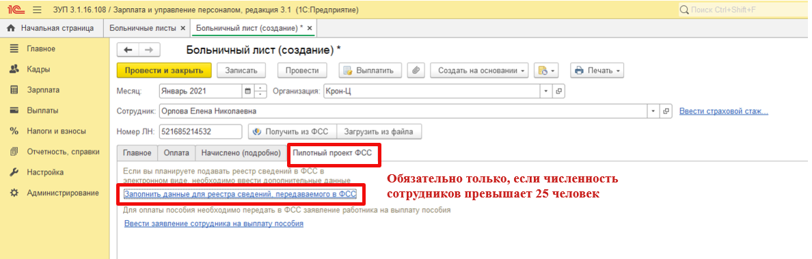Viewport: 812px width, 259px height.
Task: Open the Пилотный проект ФСС tab
Action: (332, 153)
